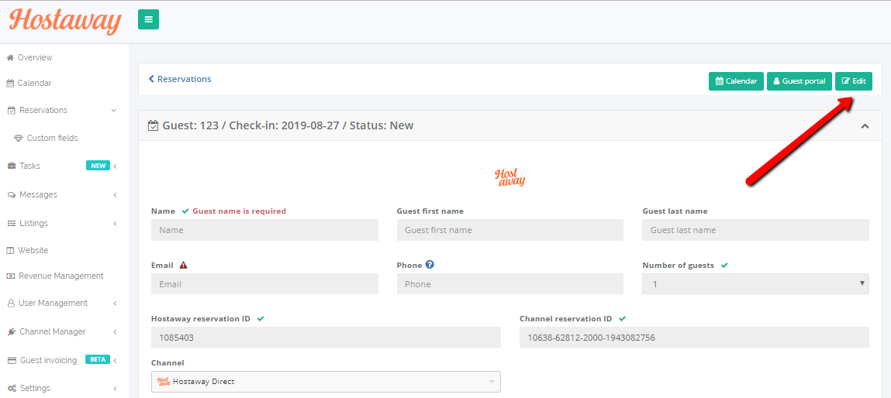Image resolution: width=891 pixels, height=398 pixels.
Task: Expand the Channel Manager submenu arrow
Action: point(116,332)
